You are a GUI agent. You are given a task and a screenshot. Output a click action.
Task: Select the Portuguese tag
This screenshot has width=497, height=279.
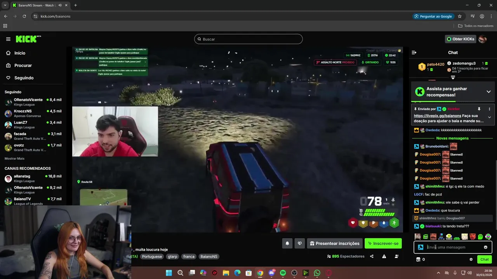point(152,257)
